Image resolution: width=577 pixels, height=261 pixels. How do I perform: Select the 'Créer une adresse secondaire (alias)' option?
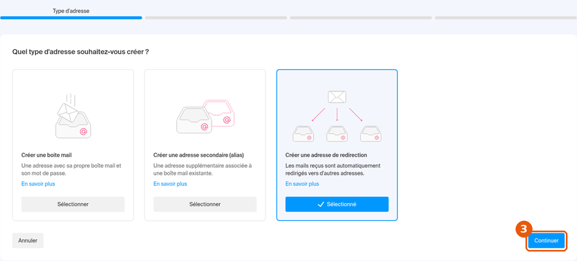click(x=205, y=204)
